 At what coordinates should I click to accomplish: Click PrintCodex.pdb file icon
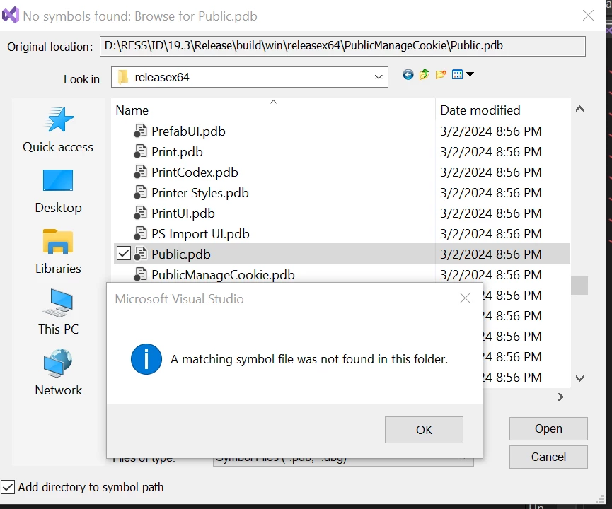140,172
